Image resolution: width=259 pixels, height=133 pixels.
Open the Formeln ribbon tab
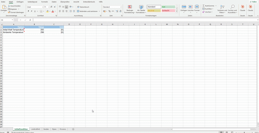(x=44, y=2)
